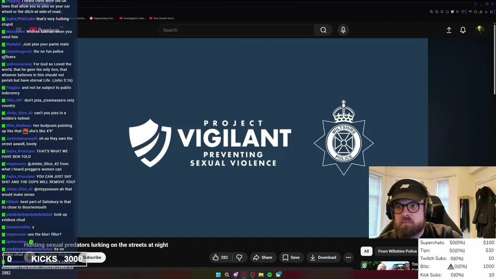Click the blue speaker toolbar icon
496x279 pixels.
(x=470, y=12)
